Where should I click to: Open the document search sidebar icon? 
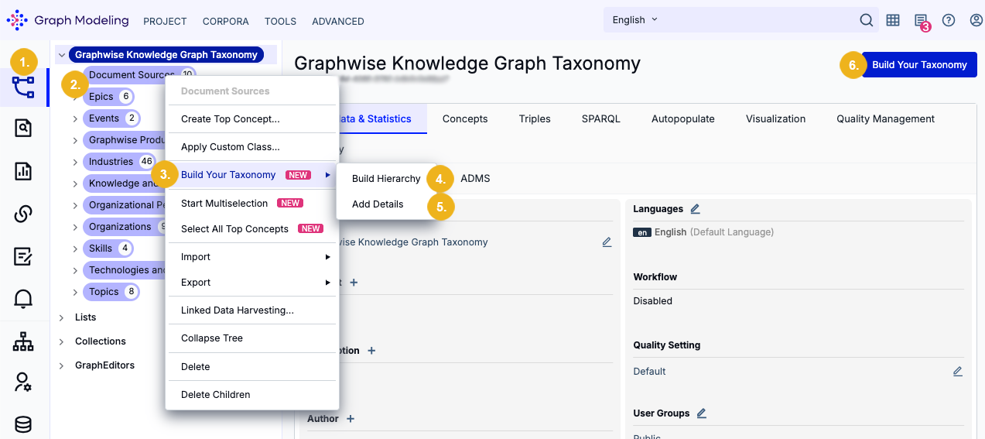pyautogui.click(x=24, y=129)
